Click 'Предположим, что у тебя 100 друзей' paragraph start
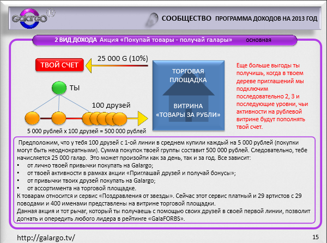327x243 pixels. (x=67, y=142)
